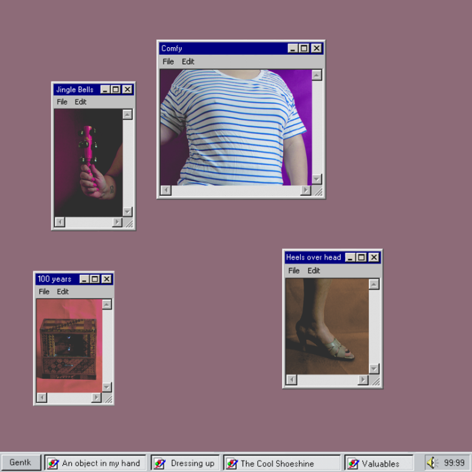Click the striped shirt image in Comfy
The height and width of the screenshot is (472, 472).
[235, 127]
